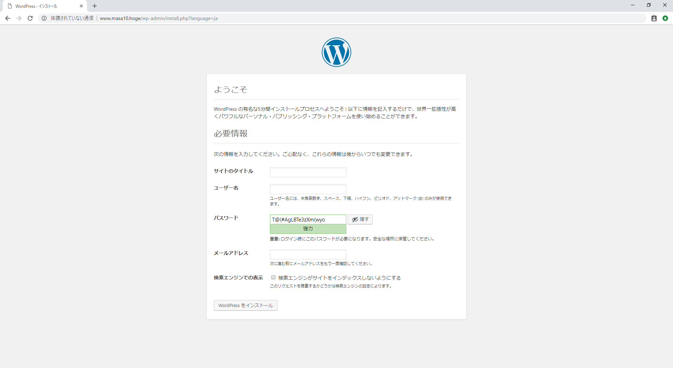Click text 次に進む前にメールアドレスをもう一度確認してください

tap(321, 264)
